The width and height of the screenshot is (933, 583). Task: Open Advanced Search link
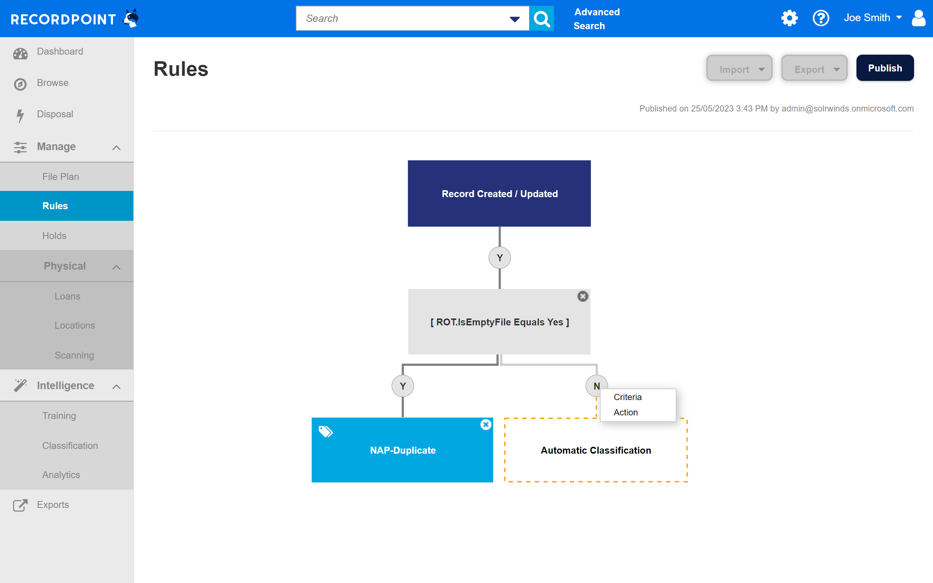click(596, 19)
